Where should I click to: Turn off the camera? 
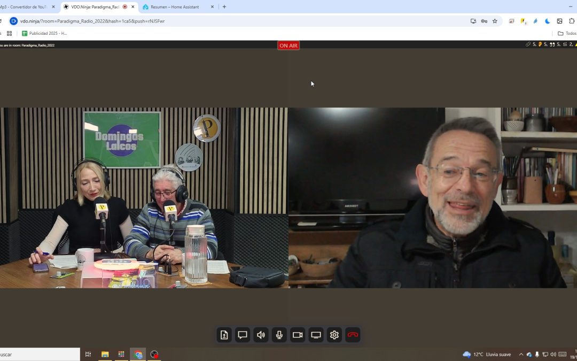(297, 335)
